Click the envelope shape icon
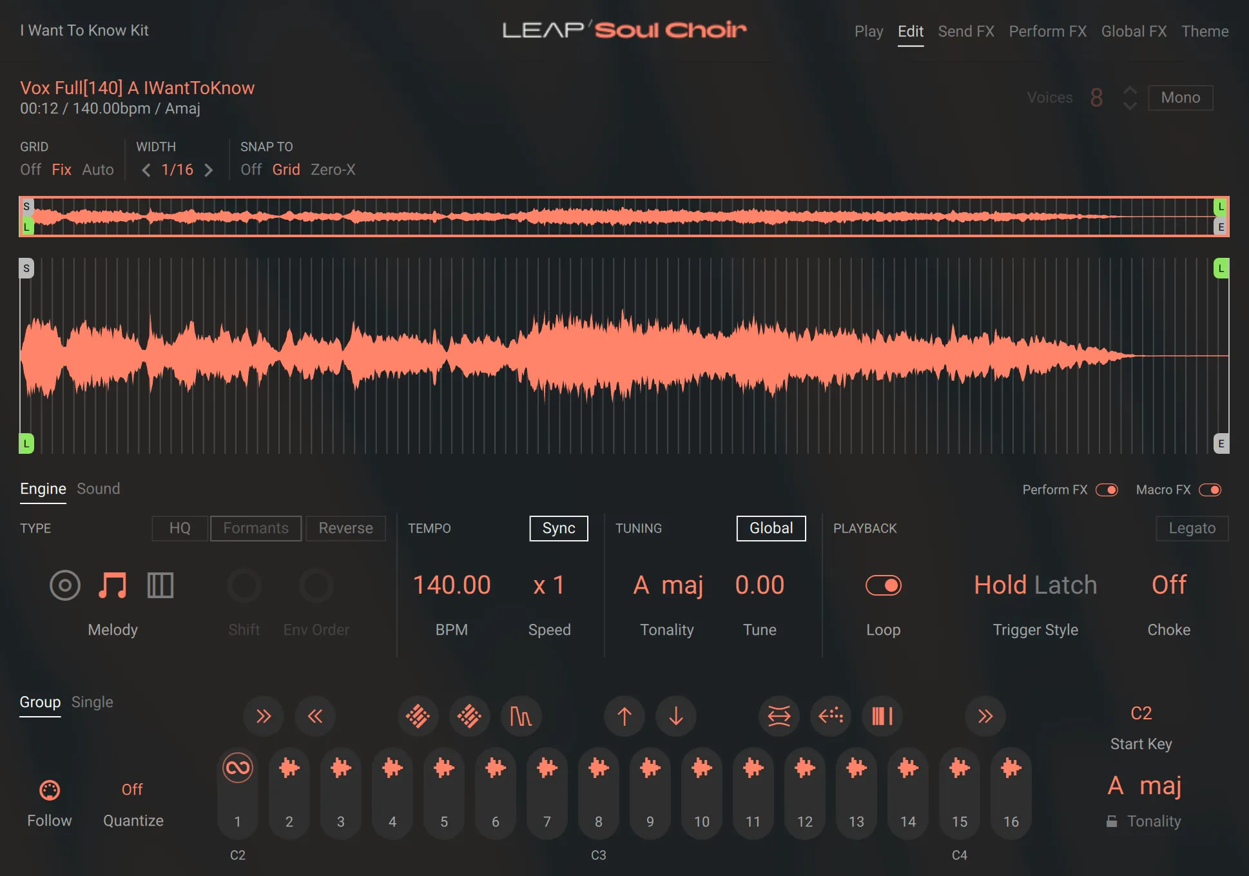 (x=521, y=716)
